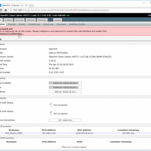Click the IPv4 WAN not-connected icon
The height and width of the screenshot is (151, 151).
point(51,104)
